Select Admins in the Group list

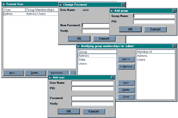(97, 56)
